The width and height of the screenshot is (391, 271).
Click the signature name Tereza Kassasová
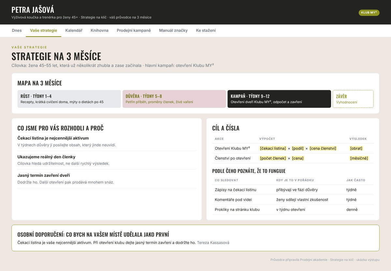[x=213, y=243]
